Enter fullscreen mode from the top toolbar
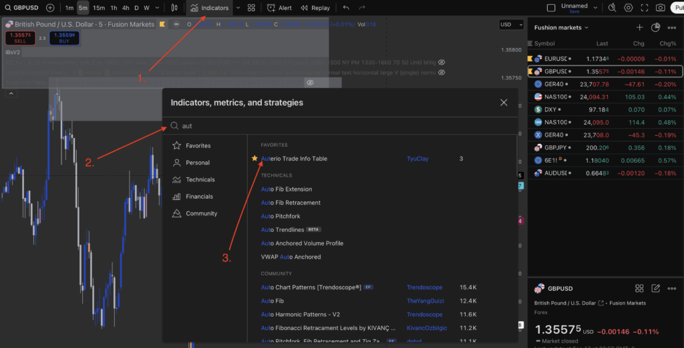 pyautogui.click(x=645, y=8)
